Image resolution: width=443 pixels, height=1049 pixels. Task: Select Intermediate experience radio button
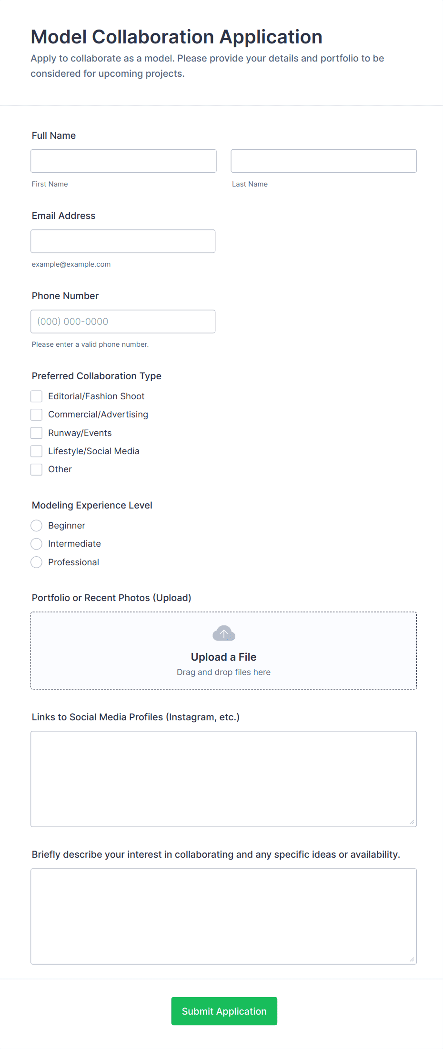point(37,544)
